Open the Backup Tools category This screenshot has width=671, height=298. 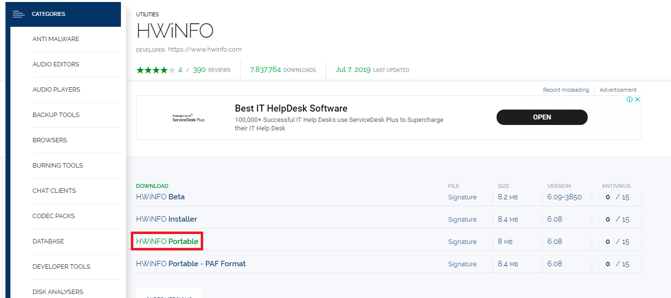56,115
